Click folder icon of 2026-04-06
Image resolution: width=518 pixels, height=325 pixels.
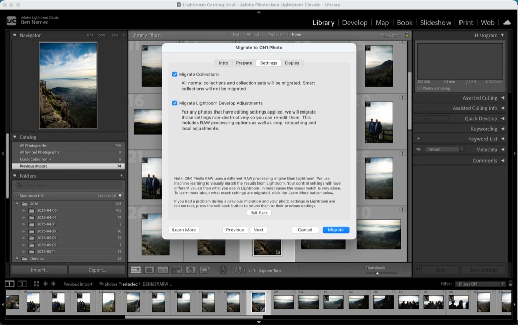32,210
